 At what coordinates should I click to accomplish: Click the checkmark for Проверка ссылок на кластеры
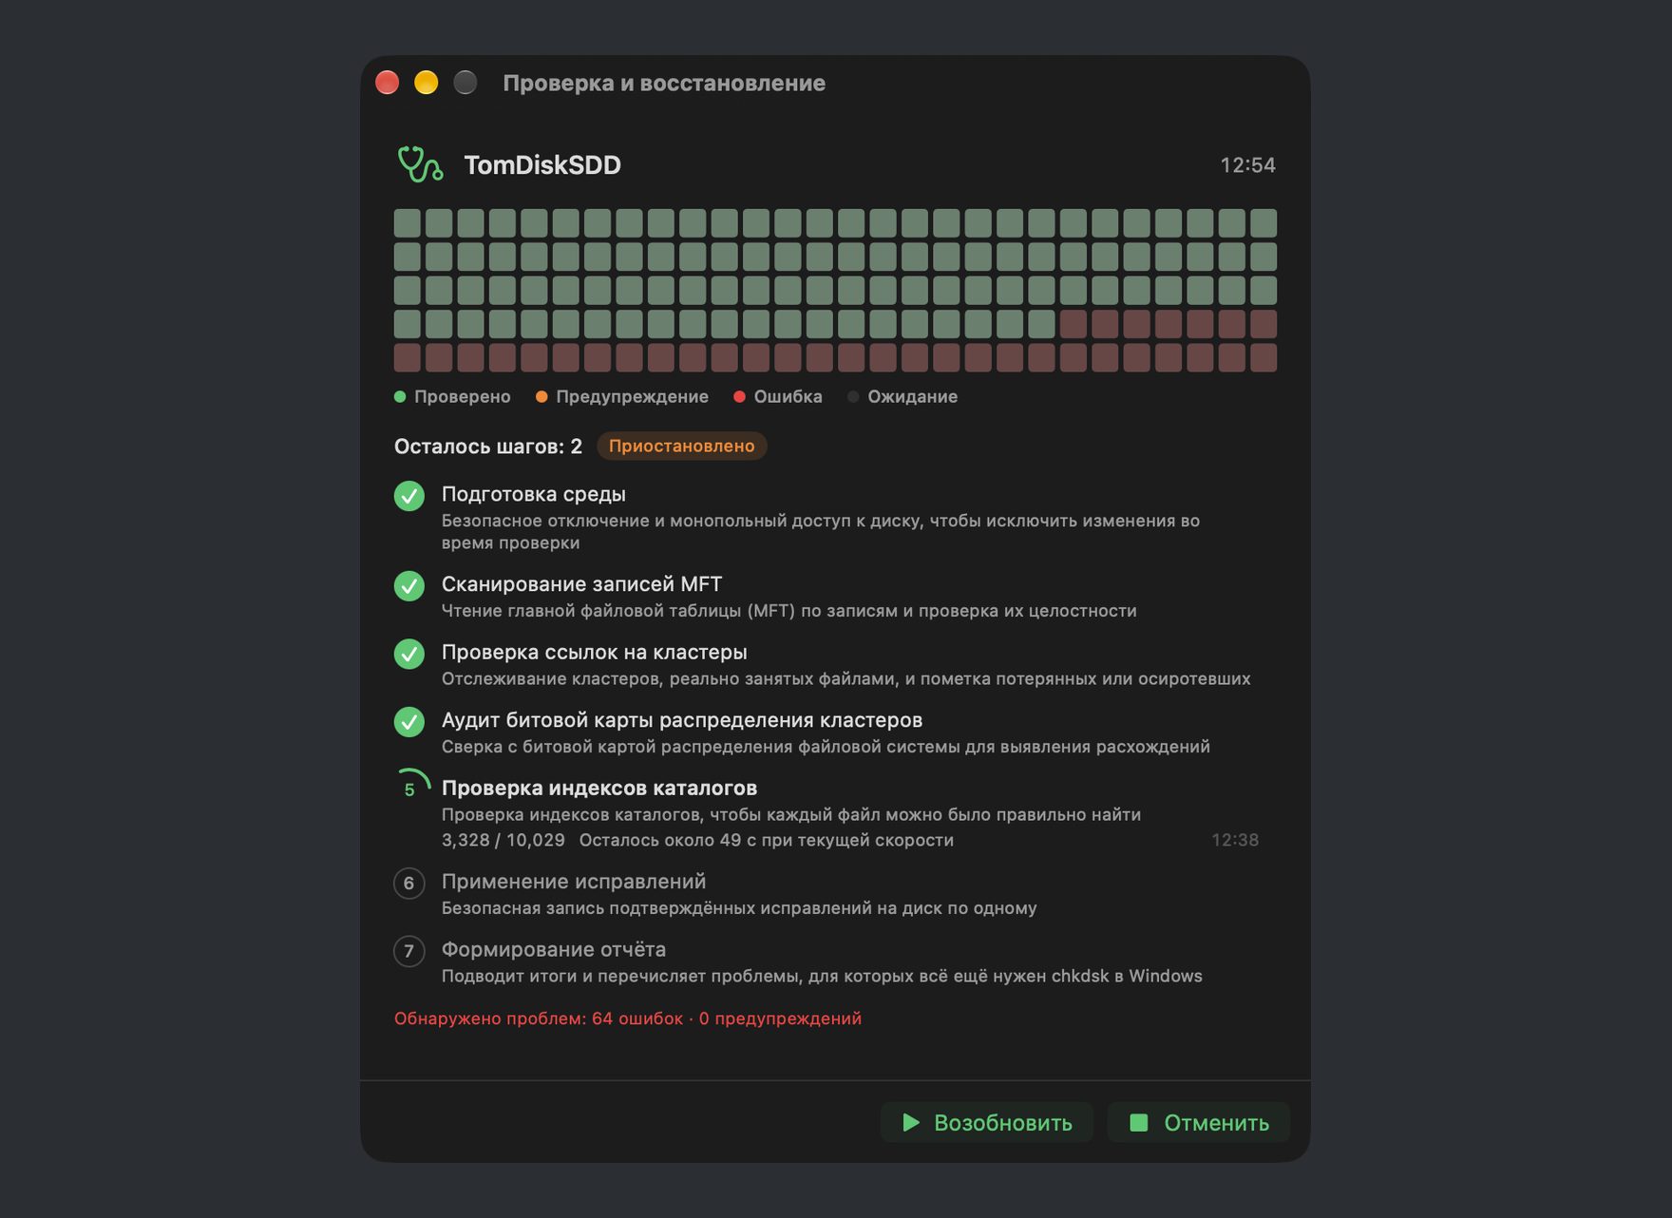click(409, 654)
